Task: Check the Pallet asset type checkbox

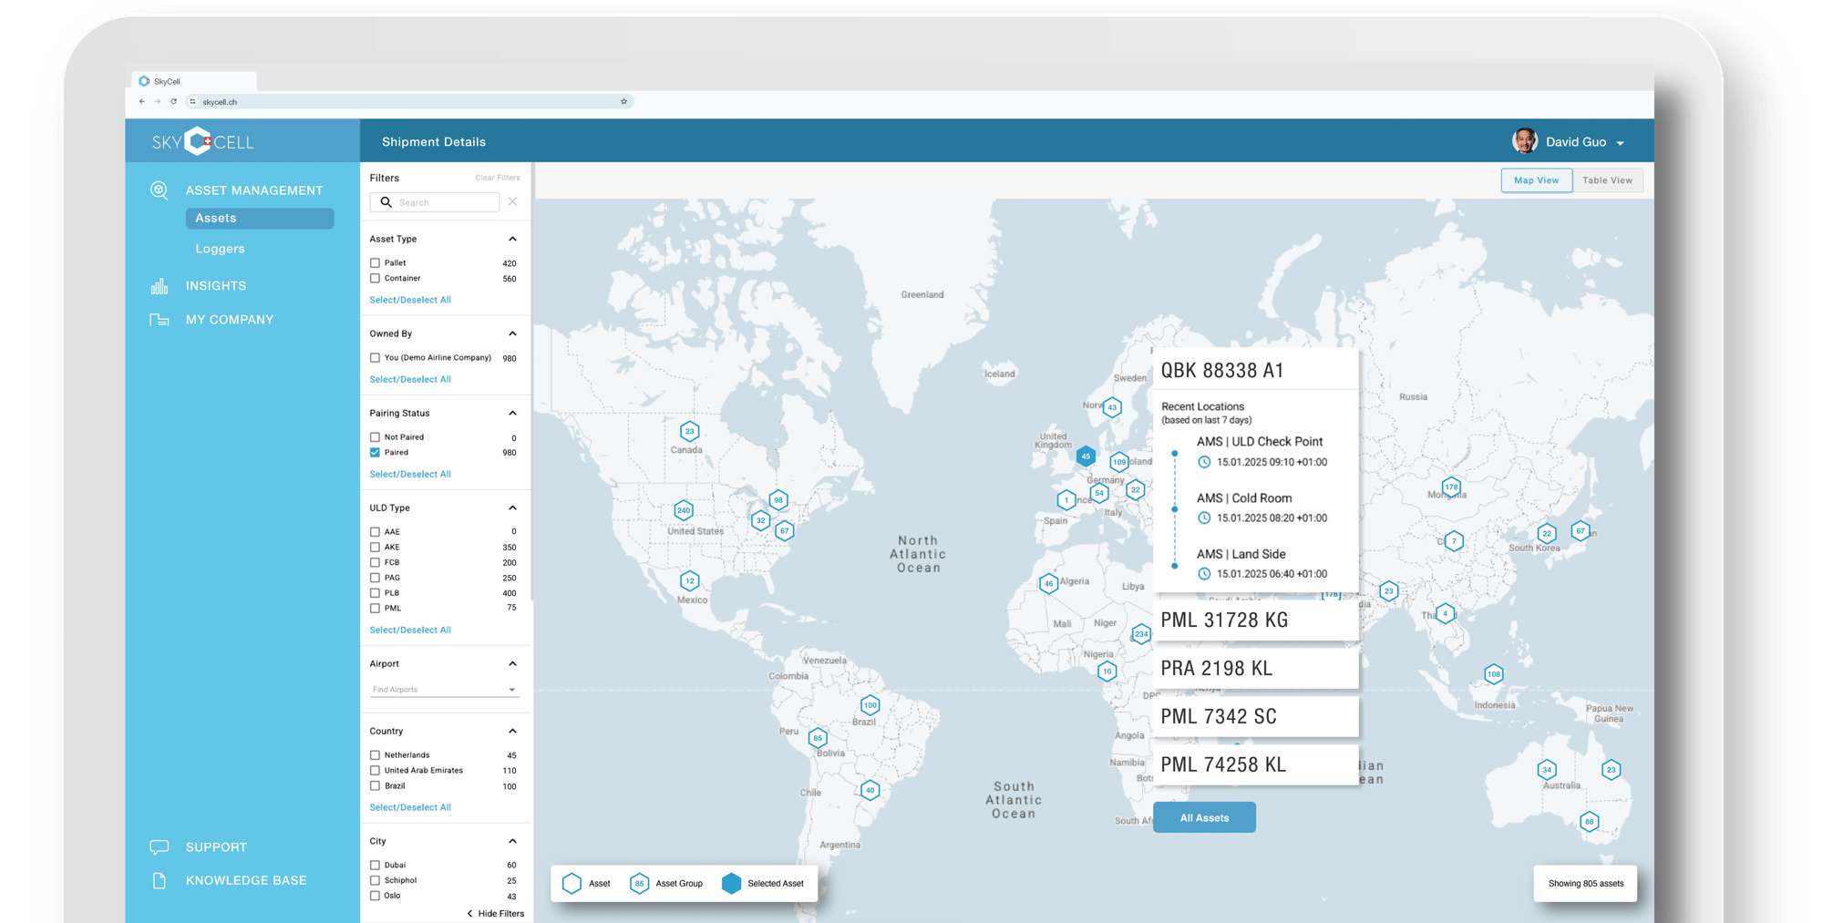Action: point(375,262)
